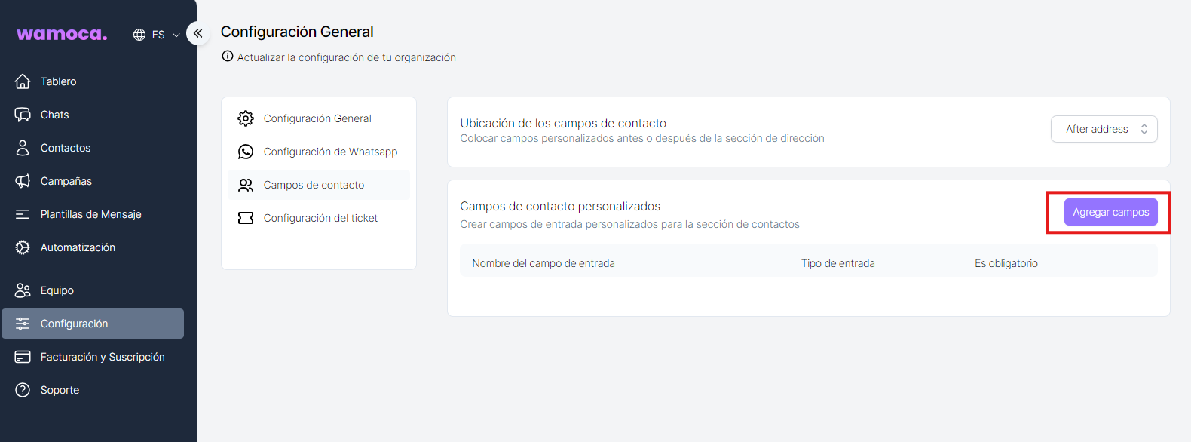
Task: Open Chats via speech bubble icon
Action: click(23, 115)
